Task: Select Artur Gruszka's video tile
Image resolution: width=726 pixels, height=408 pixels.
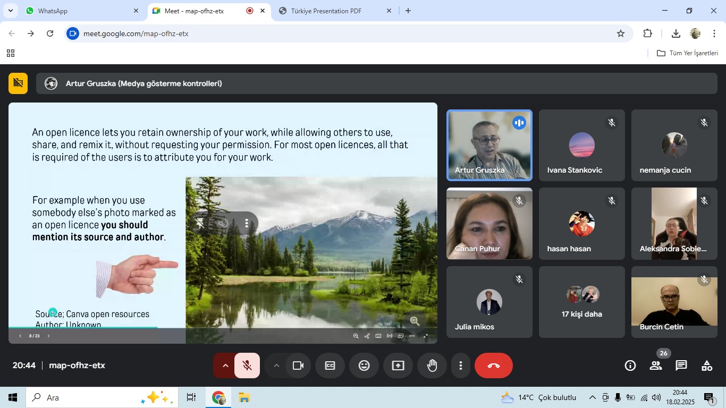Action: [x=489, y=145]
